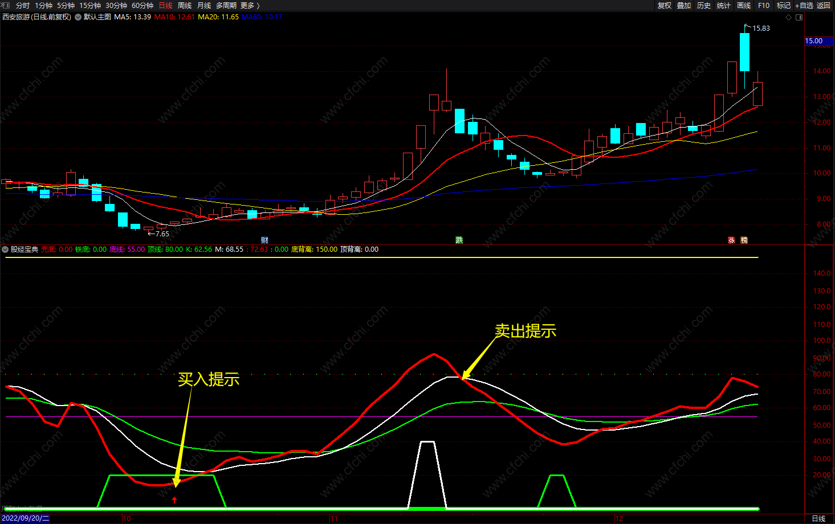This screenshot has width=835, height=524.
Task: Select the 5分钟 period
Action: point(66,5)
